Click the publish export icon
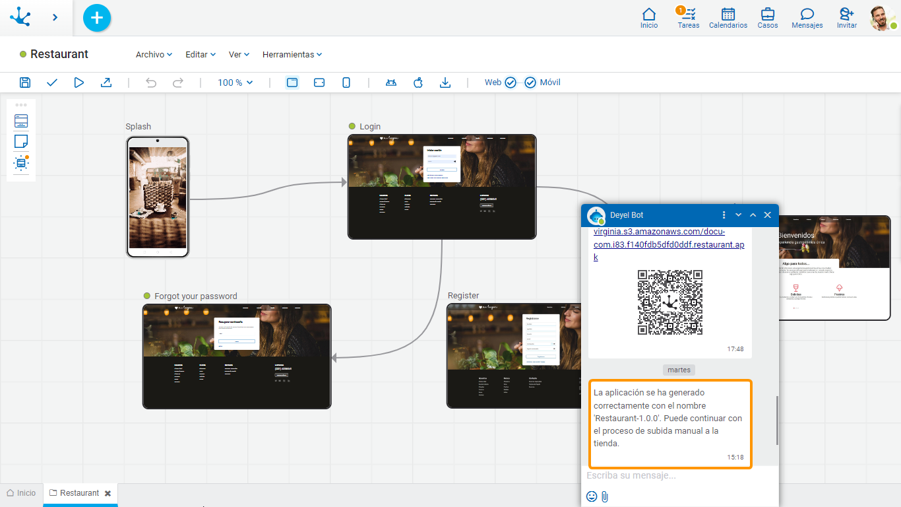Image resolution: width=901 pixels, height=507 pixels. 106,83
